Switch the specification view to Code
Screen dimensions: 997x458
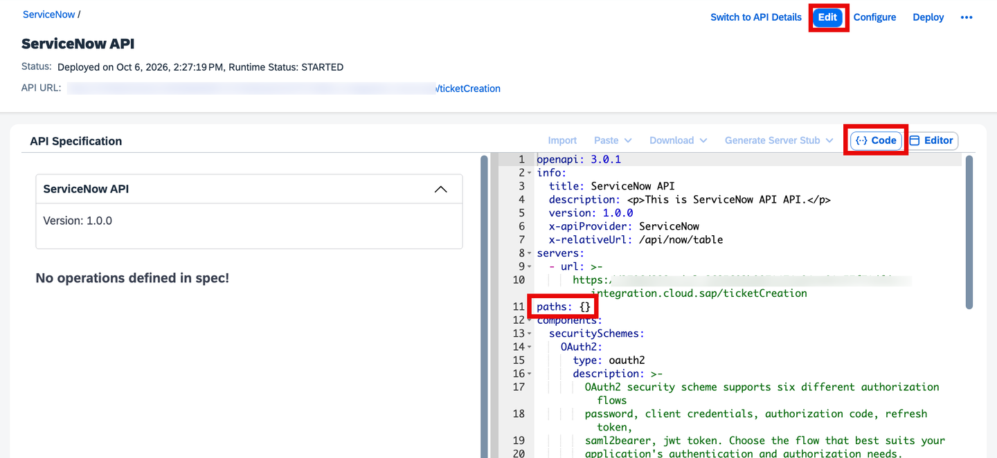pos(877,140)
